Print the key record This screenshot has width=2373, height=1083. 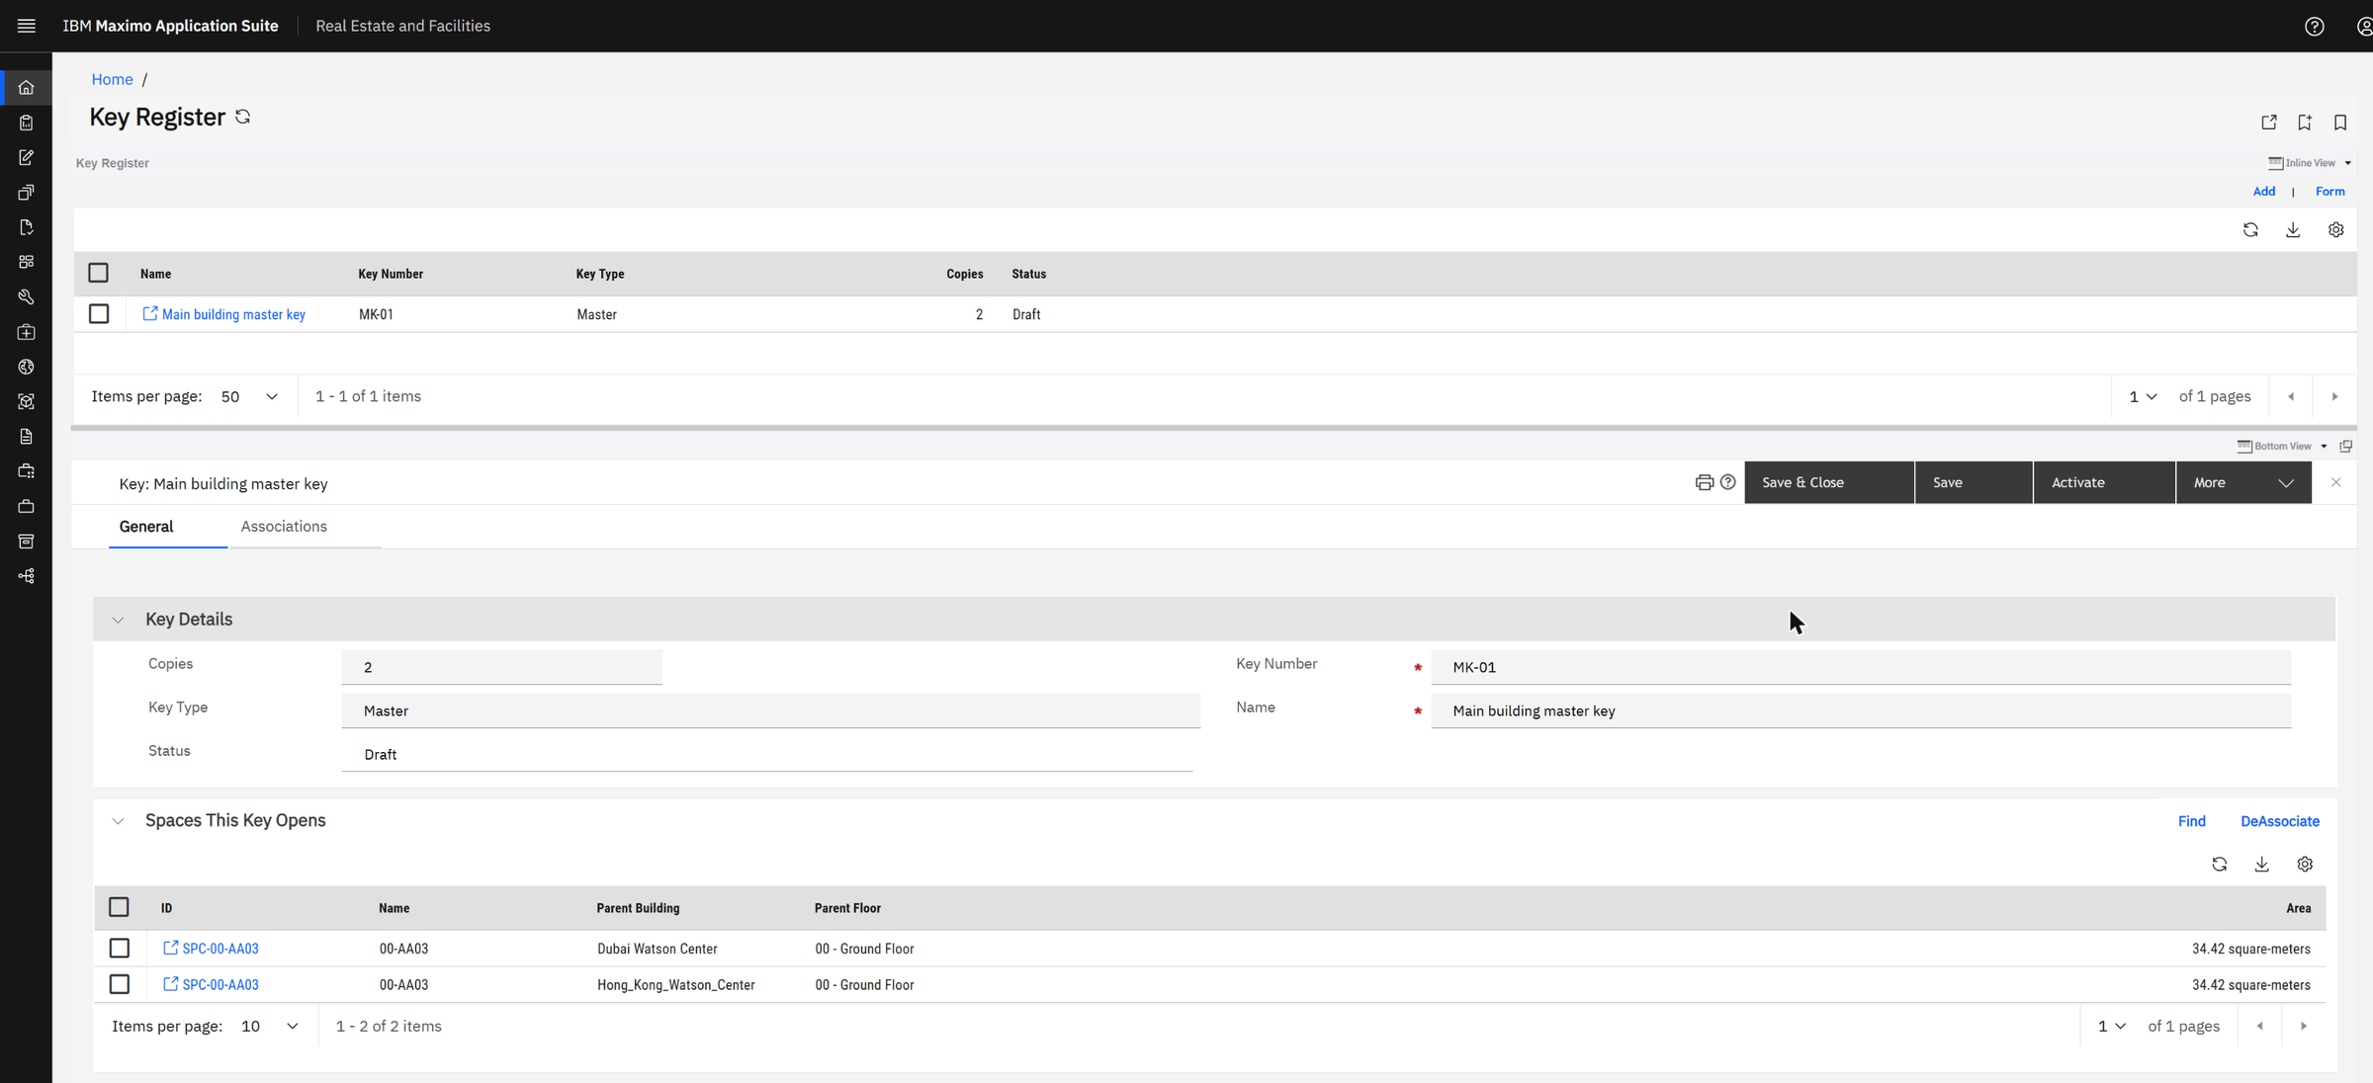pyautogui.click(x=1704, y=483)
